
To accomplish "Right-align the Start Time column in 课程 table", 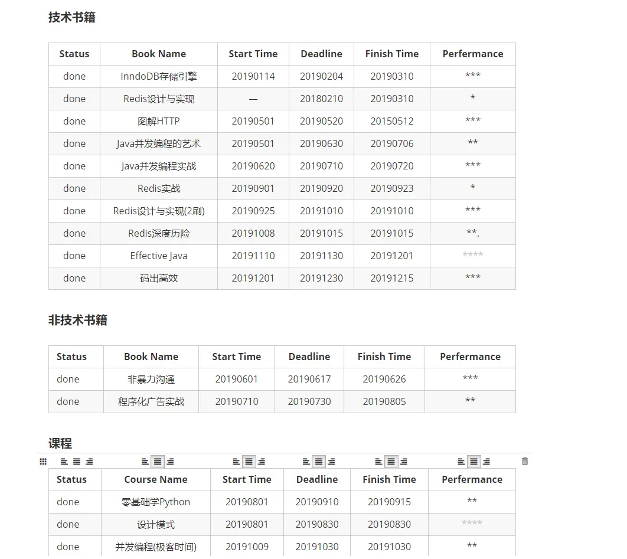I will 262,462.
